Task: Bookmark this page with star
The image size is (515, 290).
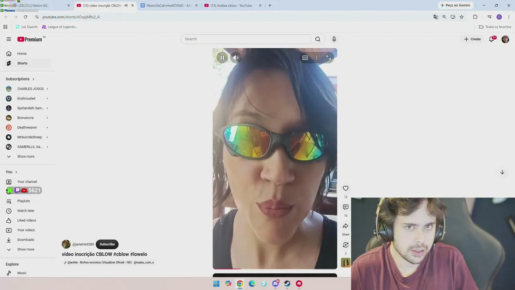Action: coord(461,17)
